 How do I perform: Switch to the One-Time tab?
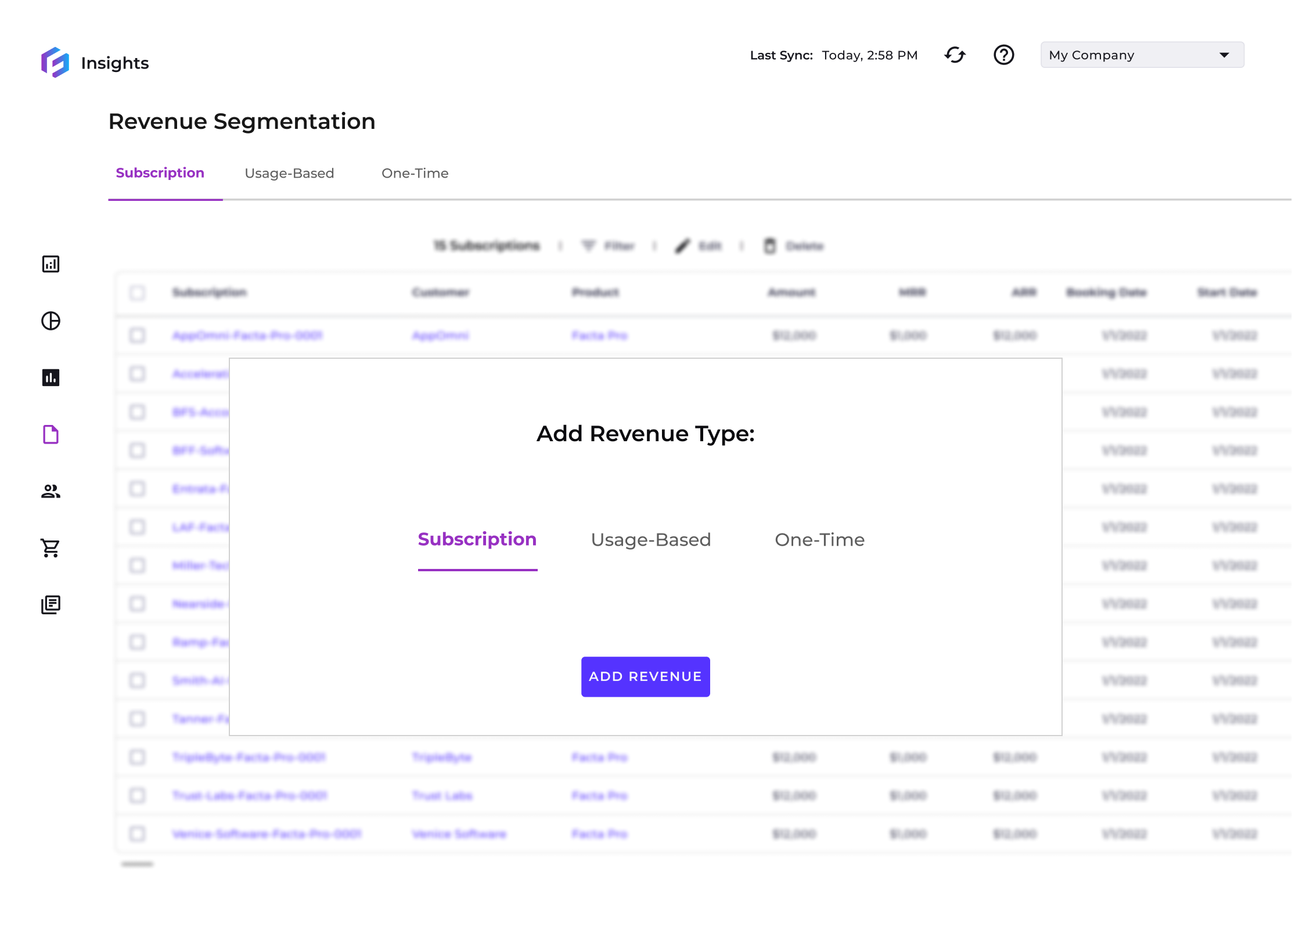coord(415,173)
